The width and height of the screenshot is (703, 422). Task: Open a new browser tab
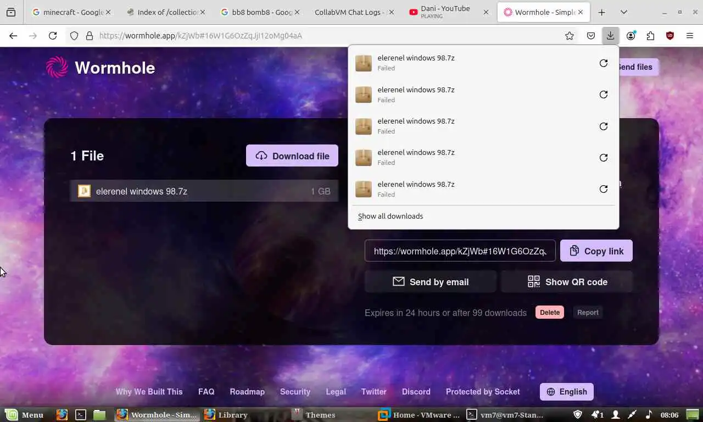(601, 12)
